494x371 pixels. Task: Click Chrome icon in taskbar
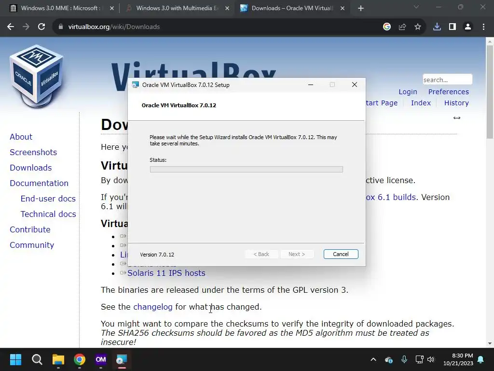tap(80, 359)
